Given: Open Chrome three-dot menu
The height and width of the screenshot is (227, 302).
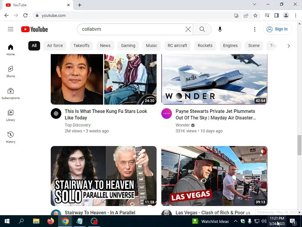Looking at the screenshot, I should point(296,15).
